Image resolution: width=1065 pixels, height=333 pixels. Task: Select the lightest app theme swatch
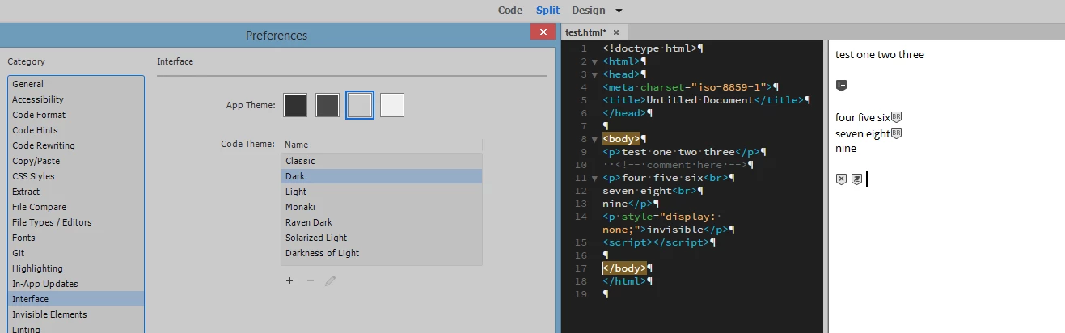click(392, 104)
